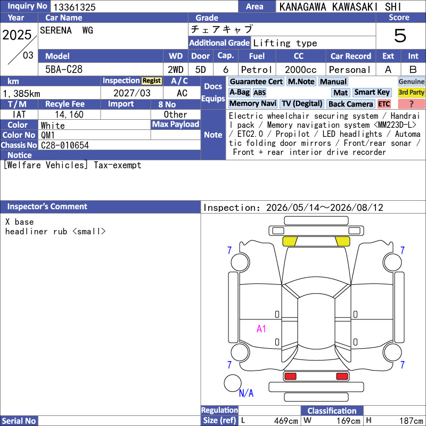
Task: Select color value White
Action: pyautogui.click(x=53, y=126)
